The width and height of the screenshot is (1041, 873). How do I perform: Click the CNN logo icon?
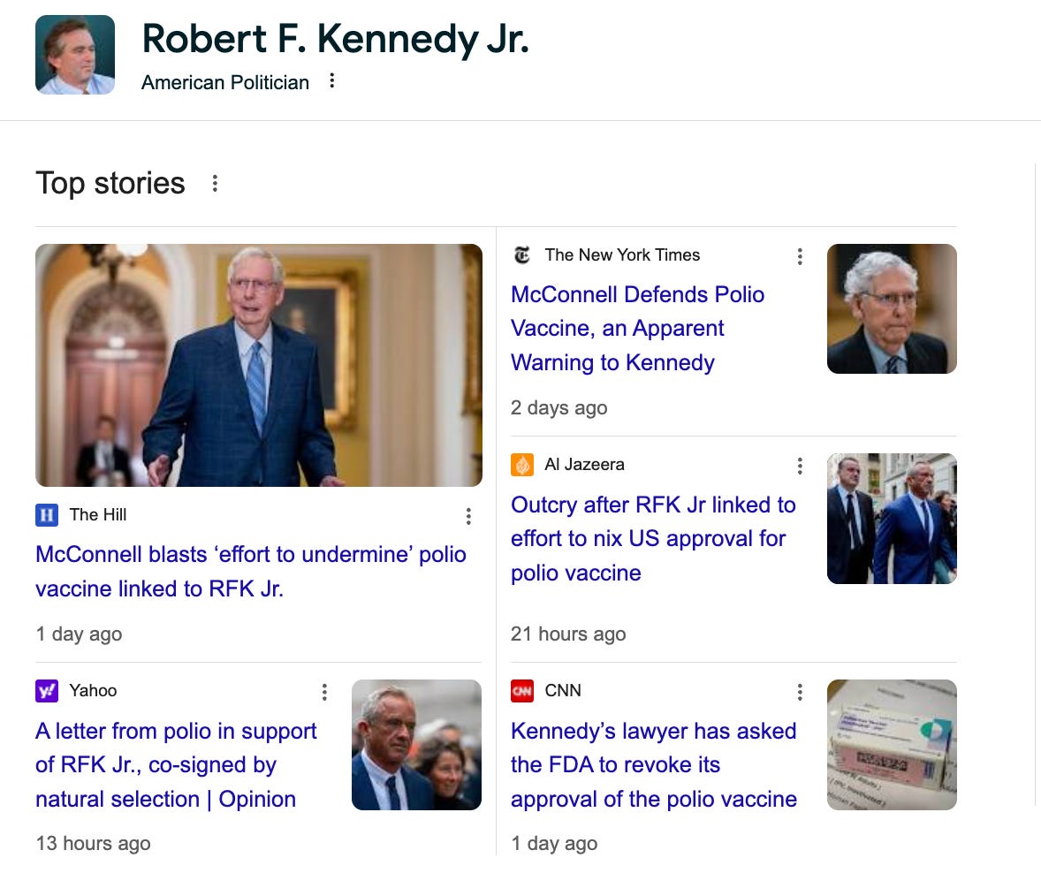[522, 691]
